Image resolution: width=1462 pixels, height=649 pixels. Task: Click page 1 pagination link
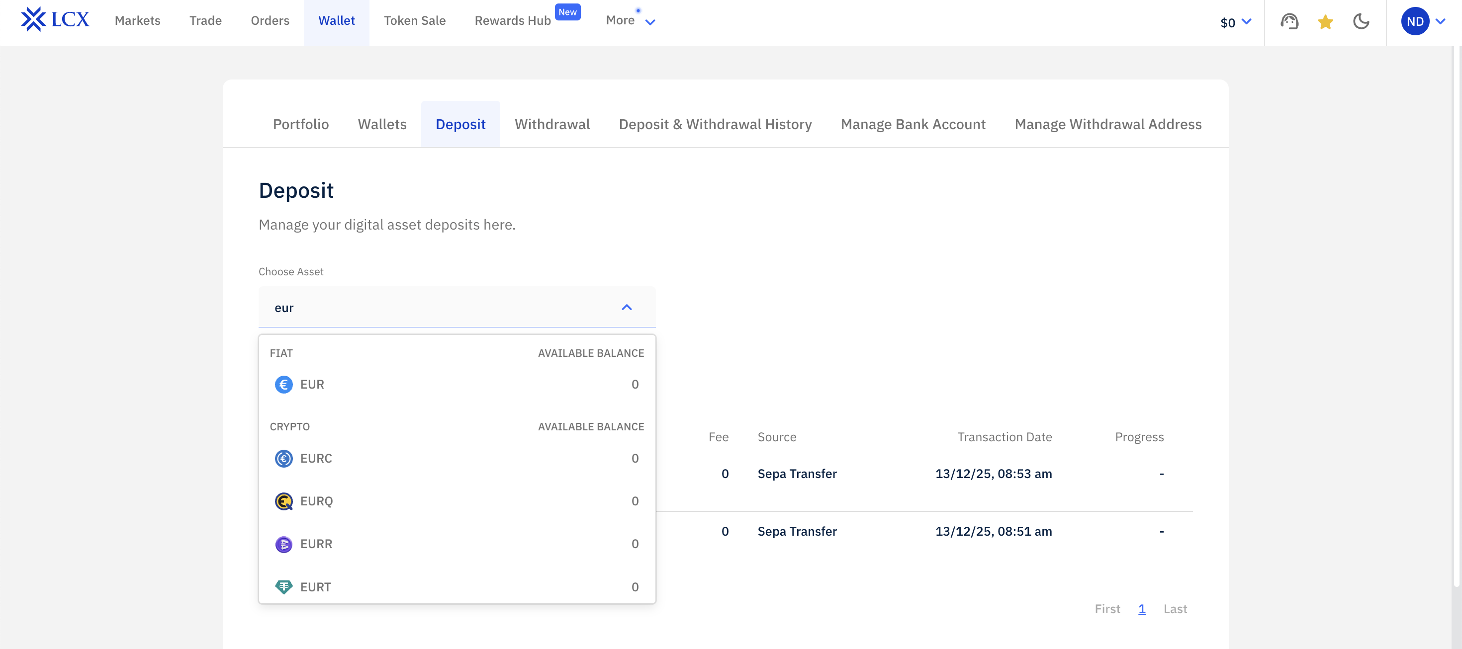[1141, 609]
